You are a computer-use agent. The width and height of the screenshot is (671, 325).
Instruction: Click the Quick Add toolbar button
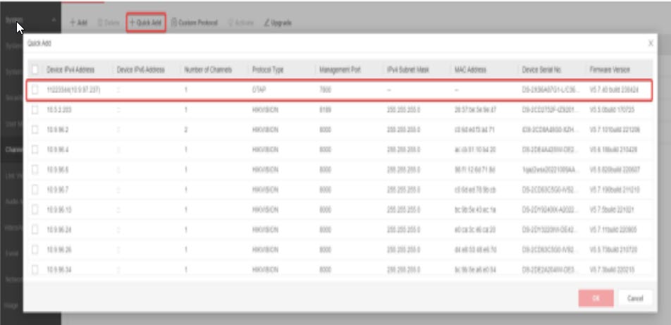tap(146, 23)
